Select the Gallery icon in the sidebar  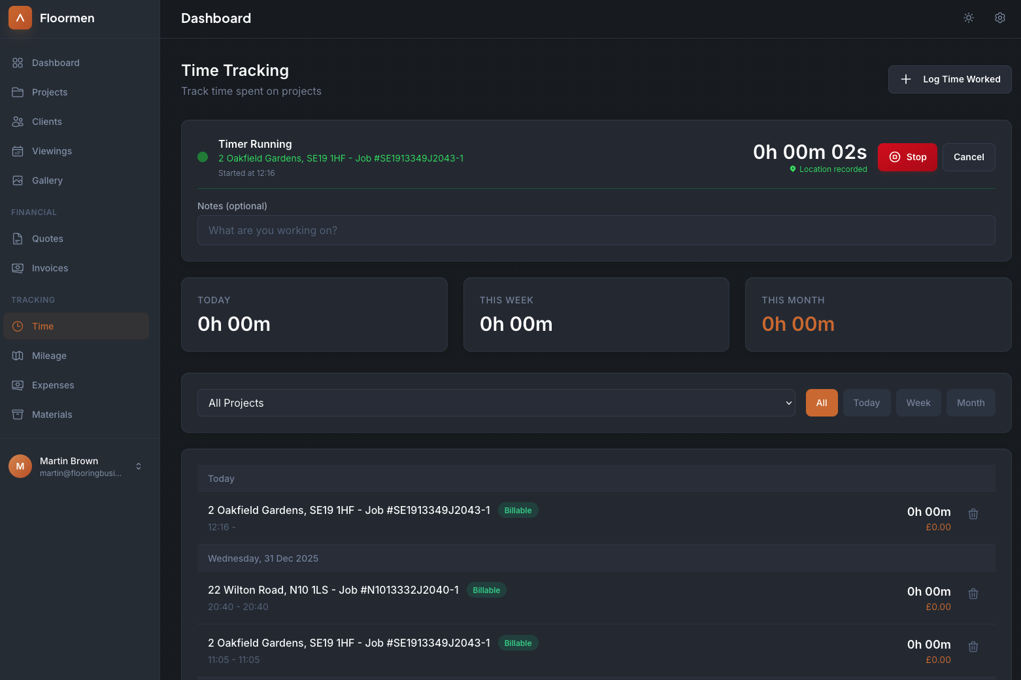[x=18, y=180]
